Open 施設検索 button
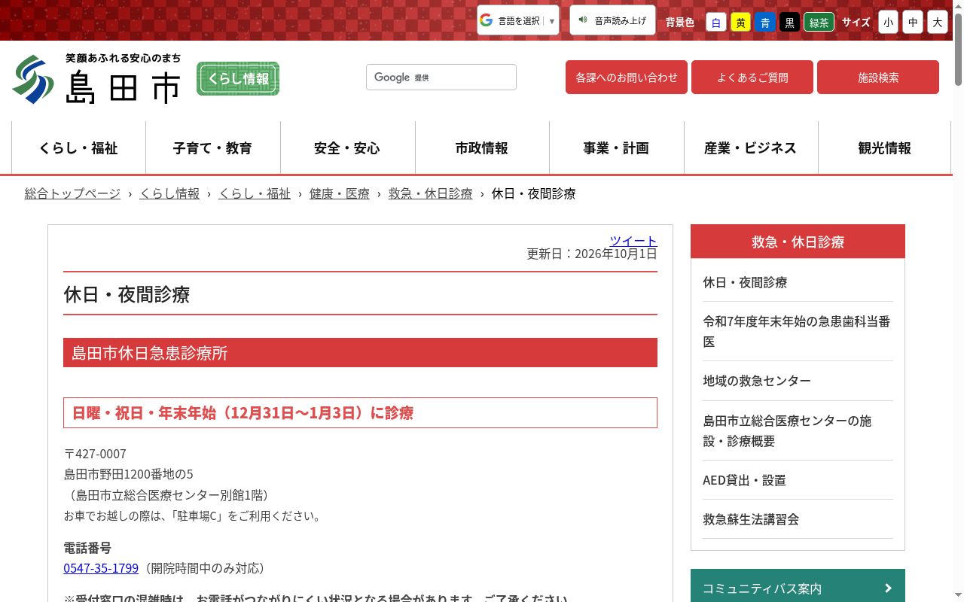Image resolution: width=964 pixels, height=602 pixels. coord(878,78)
